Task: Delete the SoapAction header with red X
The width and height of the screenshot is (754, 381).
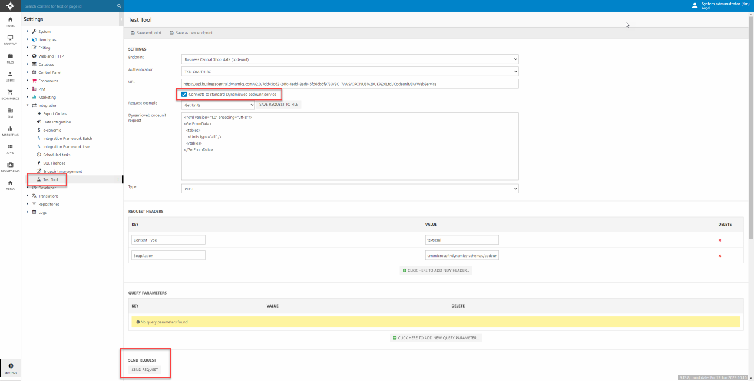Action: click(719, 256)
